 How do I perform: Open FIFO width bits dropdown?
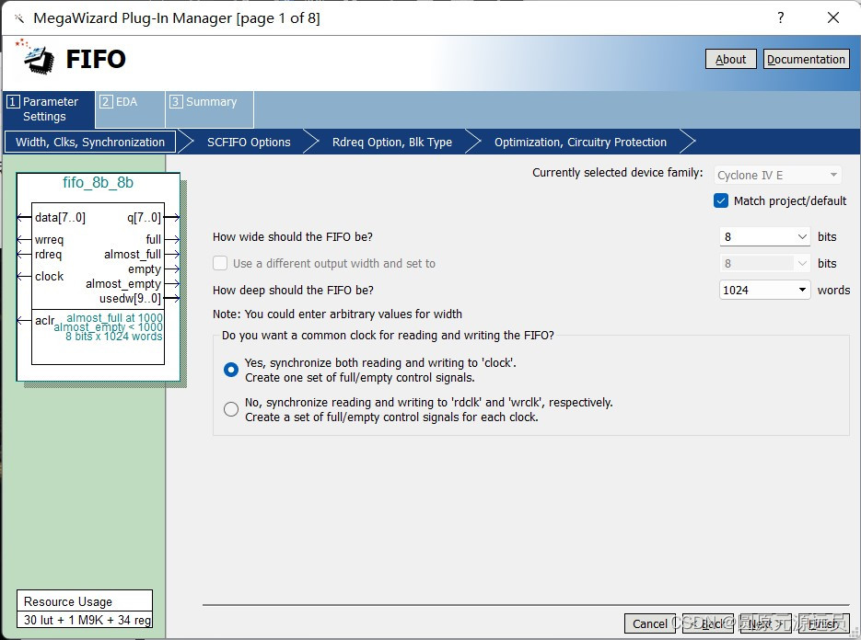point(764,236)
